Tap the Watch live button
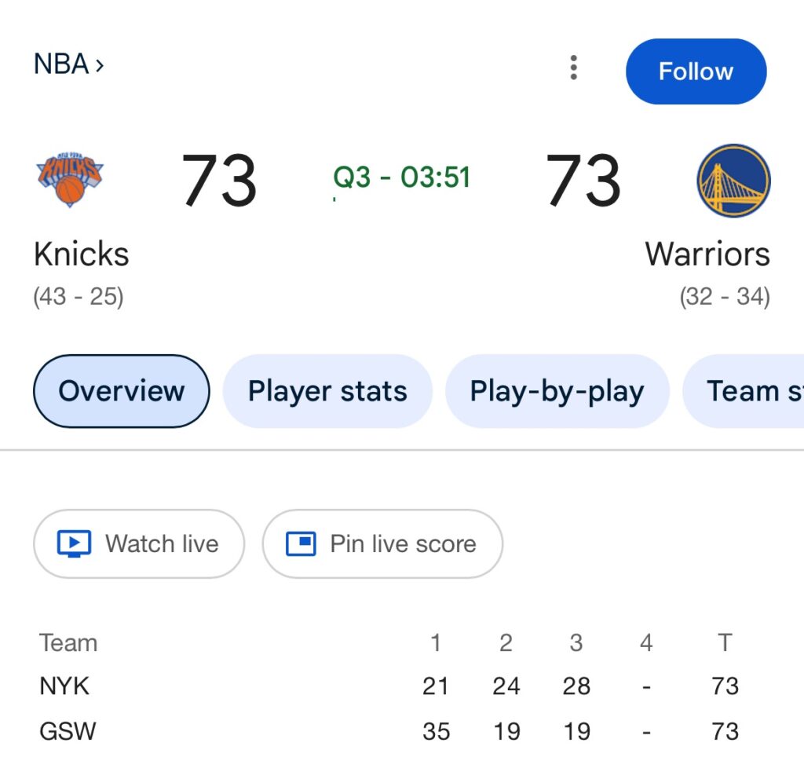The image size is (804, 779). pyautogui.click(x=139, y=544)
